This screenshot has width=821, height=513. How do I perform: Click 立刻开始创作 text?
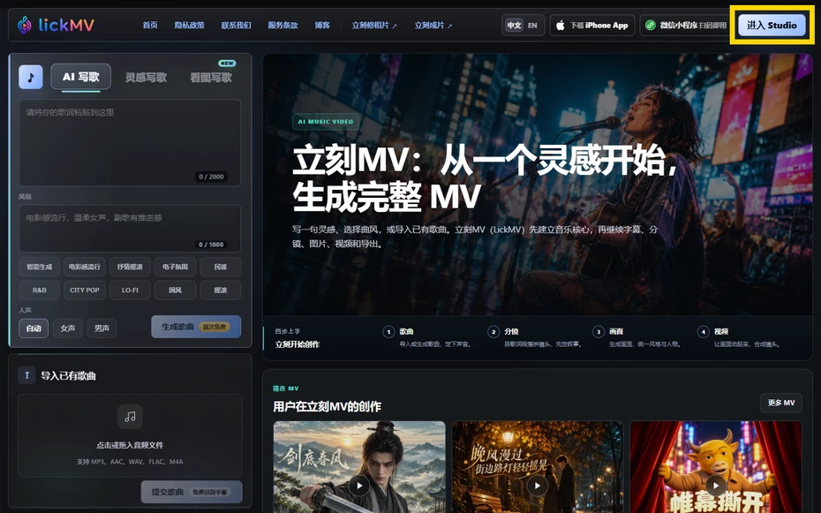click(298, 344)
